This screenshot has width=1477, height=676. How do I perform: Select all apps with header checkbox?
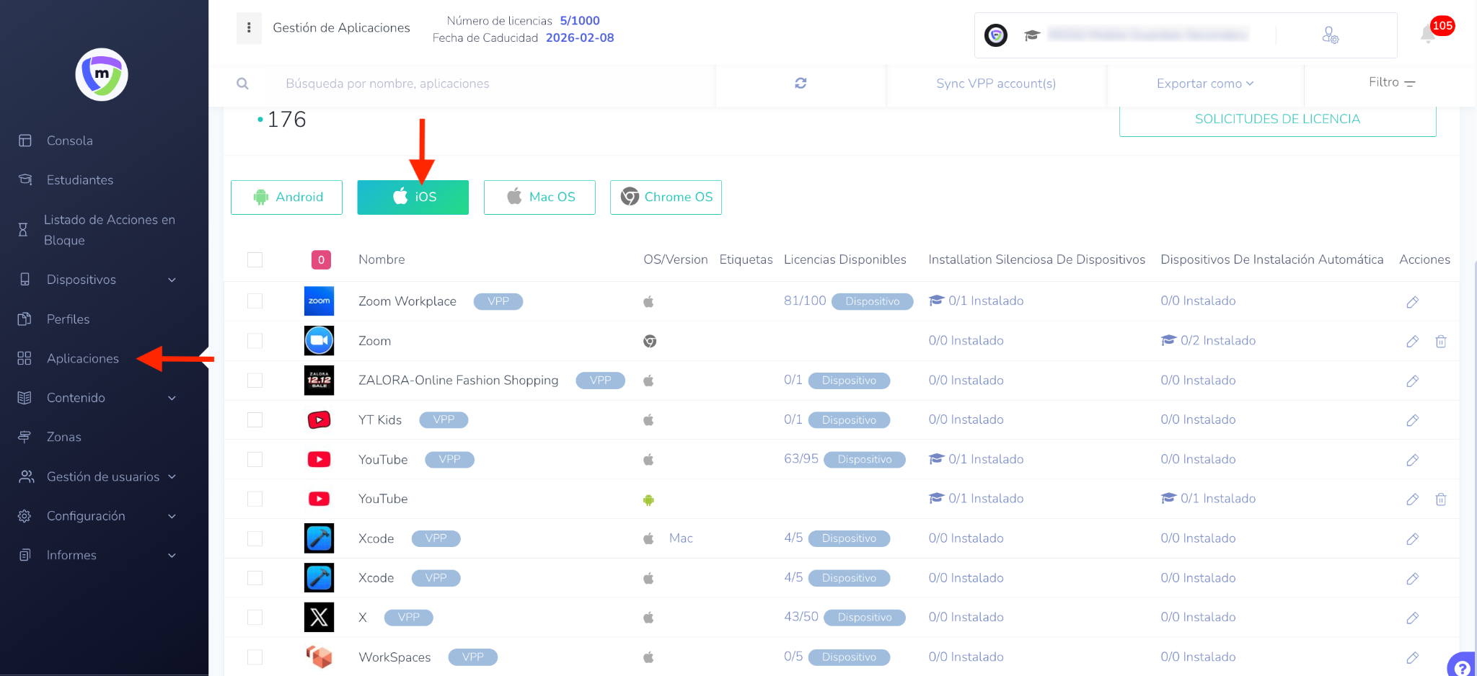(255, 259)
